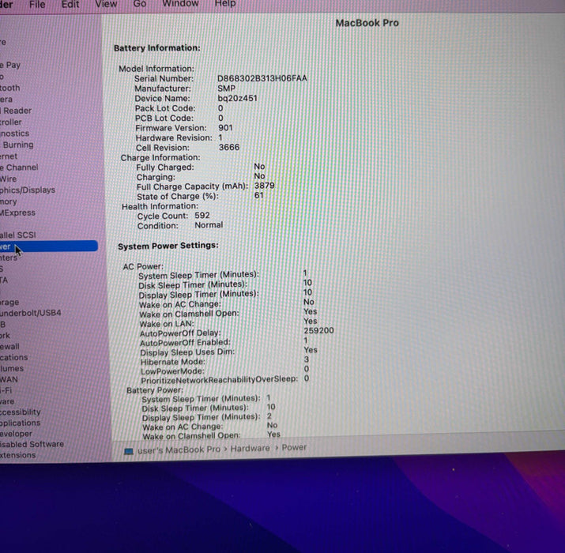Open the View menu

point(106,4)
